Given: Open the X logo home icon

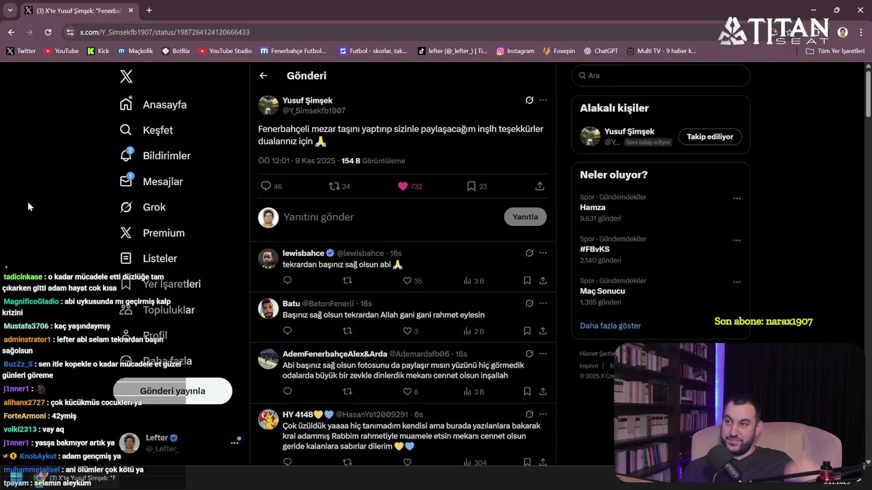Looking at the screenshot, I should [x=126, y=76].
